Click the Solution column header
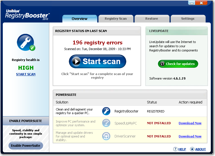This screenshot has height=156, width=215. click(x=62, y=102)
